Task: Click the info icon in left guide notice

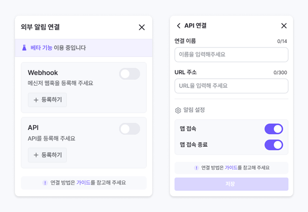Action: coord(45,183)
